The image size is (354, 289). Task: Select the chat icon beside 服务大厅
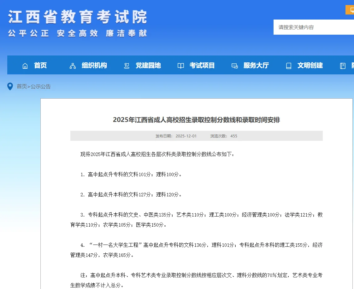pyautogui.click(x=234, y=65)
